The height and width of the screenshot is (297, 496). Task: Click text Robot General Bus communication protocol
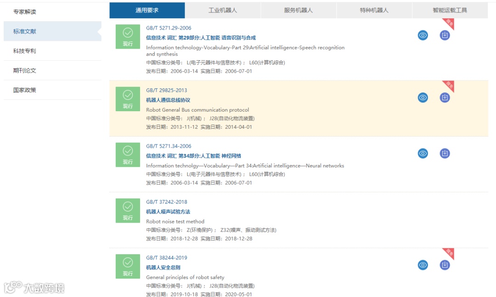197,110
